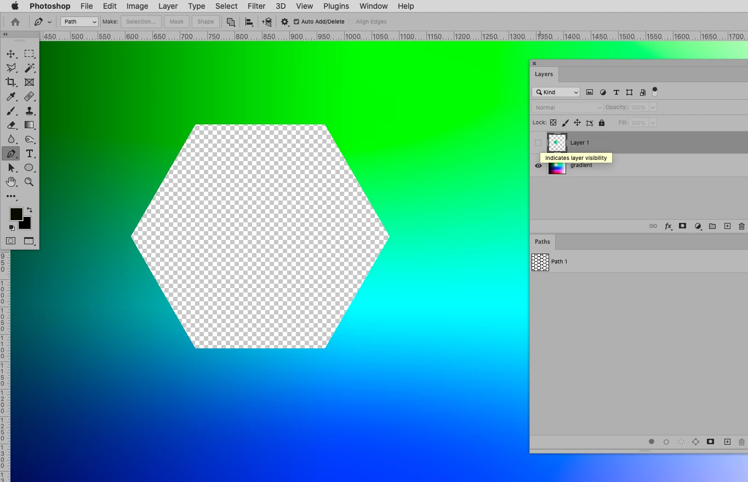Swap foreground and background colors
This screenshot has width=748, height=482.
30,209
